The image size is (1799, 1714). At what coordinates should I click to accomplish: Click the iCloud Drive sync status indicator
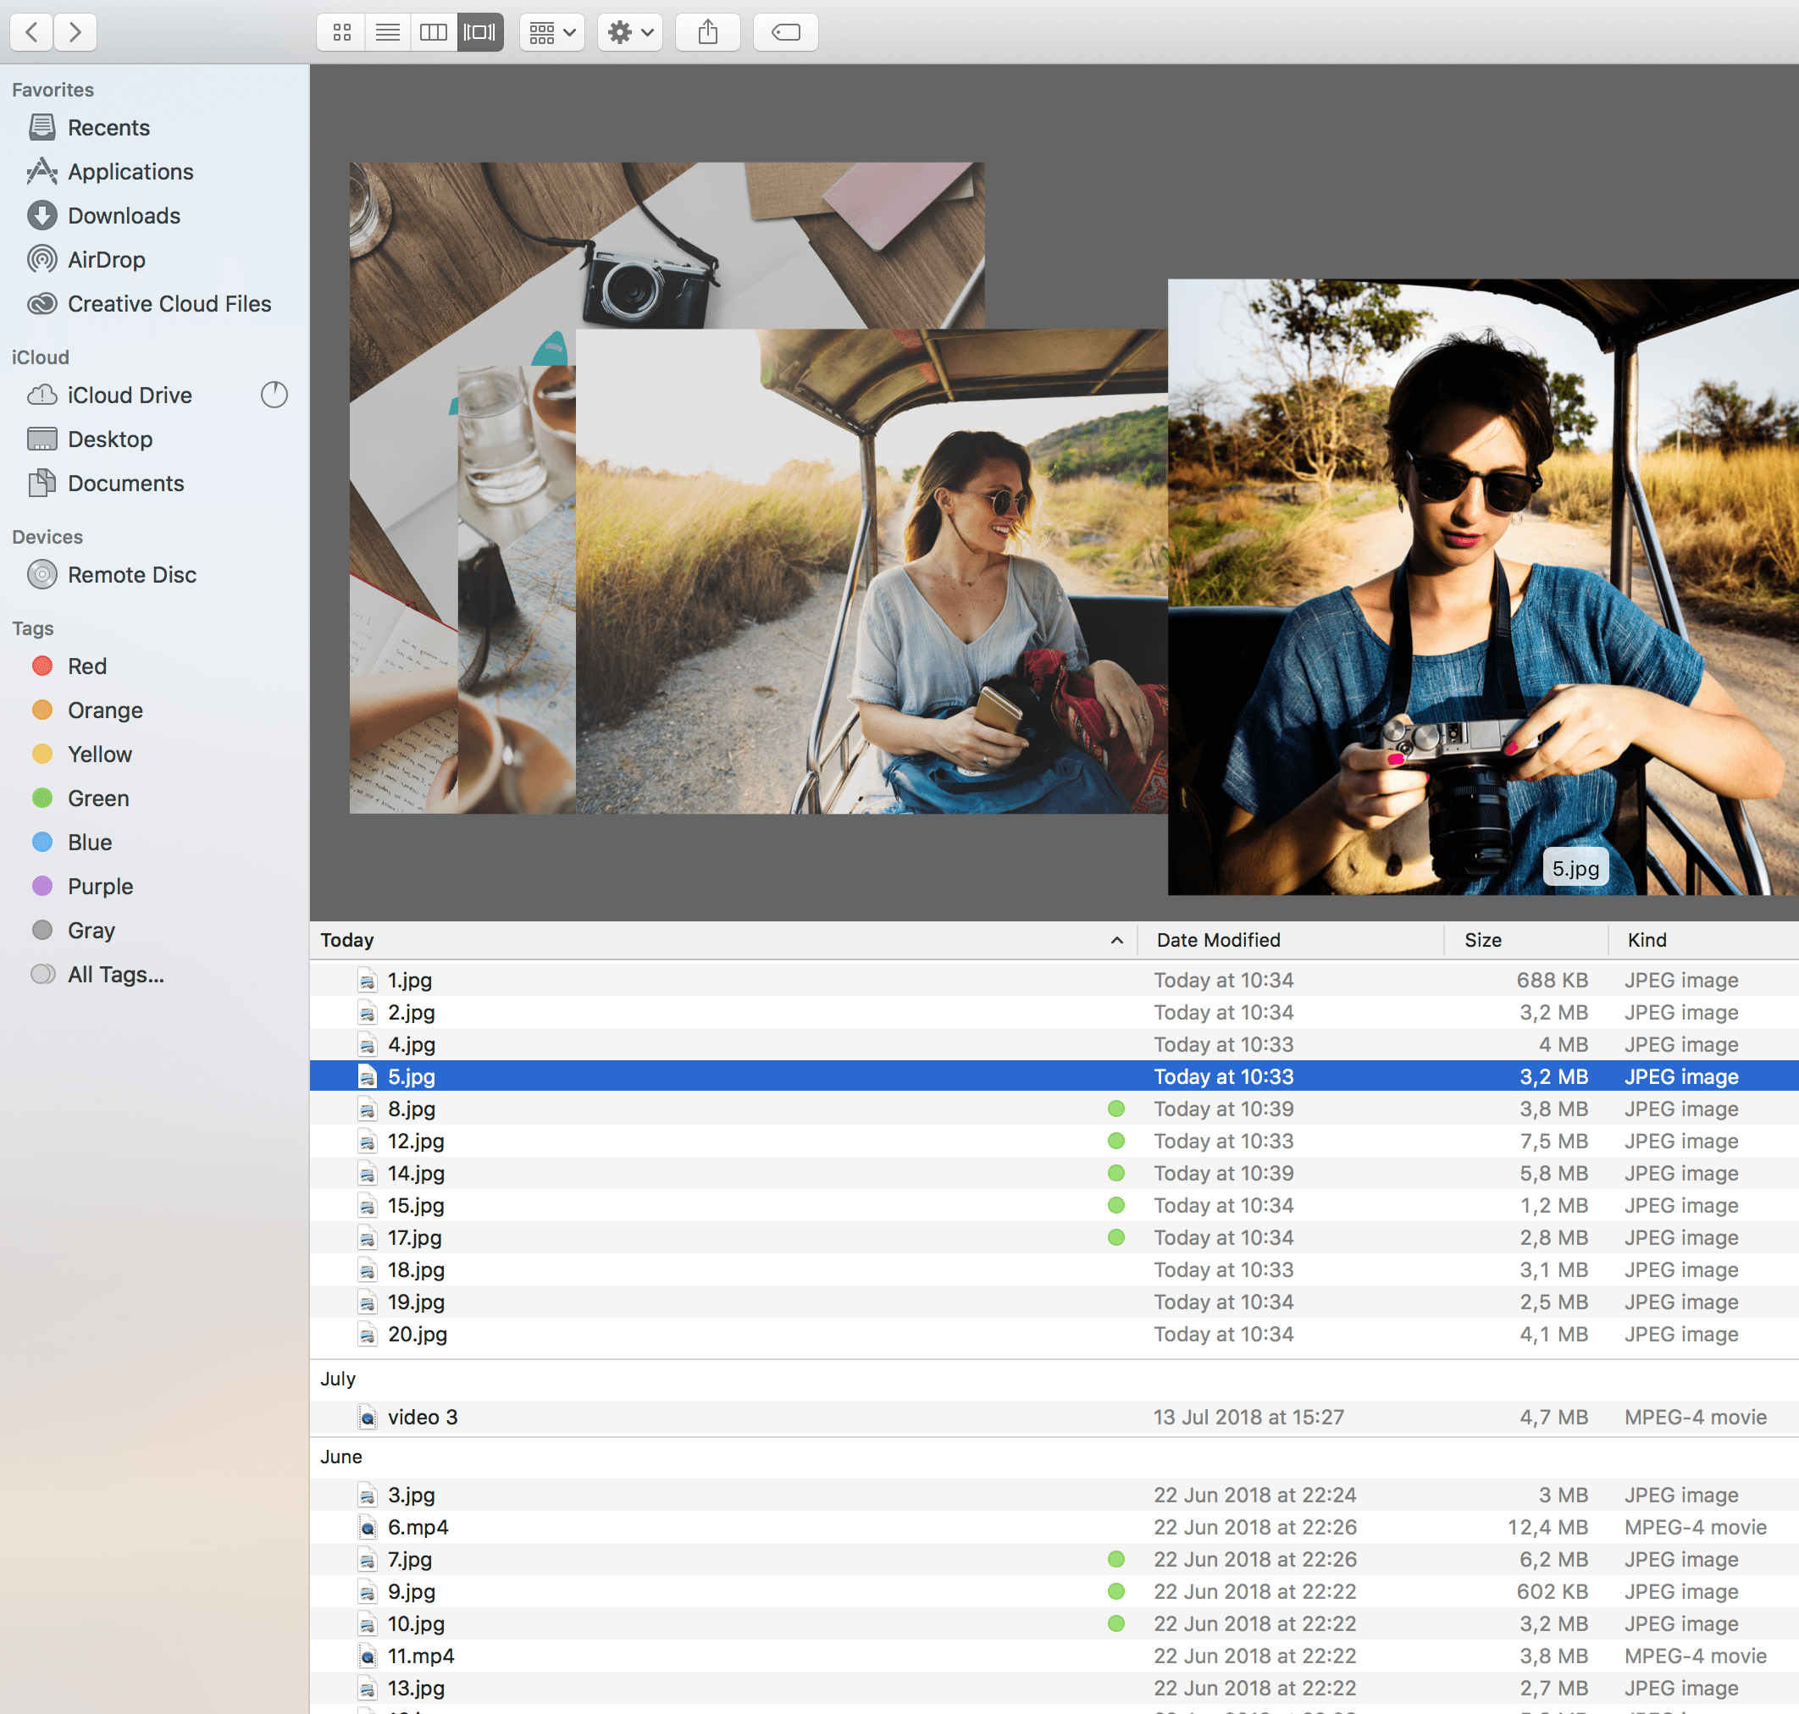[x=274, y=395]
